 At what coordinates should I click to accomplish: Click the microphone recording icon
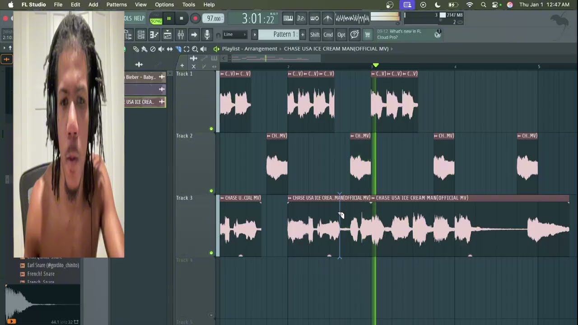point(207,35)
